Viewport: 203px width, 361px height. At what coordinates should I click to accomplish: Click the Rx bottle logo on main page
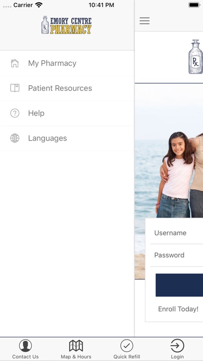[196, 57]
